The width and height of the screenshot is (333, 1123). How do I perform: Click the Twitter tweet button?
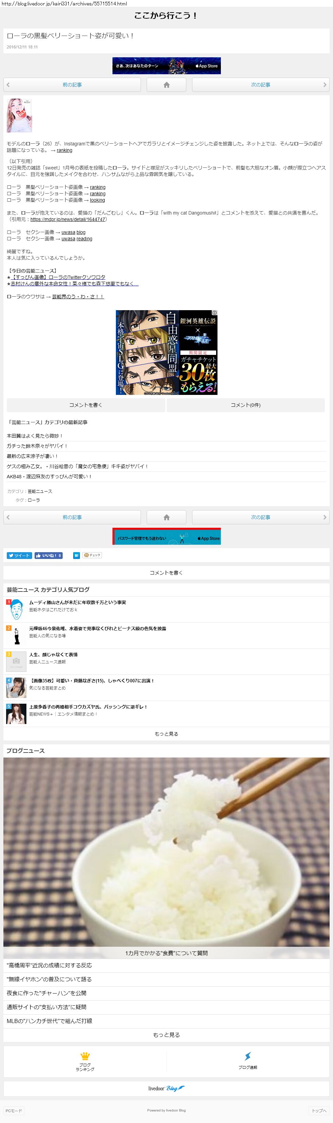pyautogui.click(x=19, y=555)
